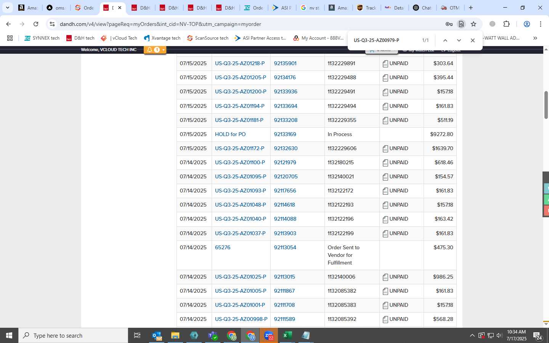This screenshot has height=343, width=549.
Task: Open invoice document icon for 1132229606
Action: click(385, 149)
